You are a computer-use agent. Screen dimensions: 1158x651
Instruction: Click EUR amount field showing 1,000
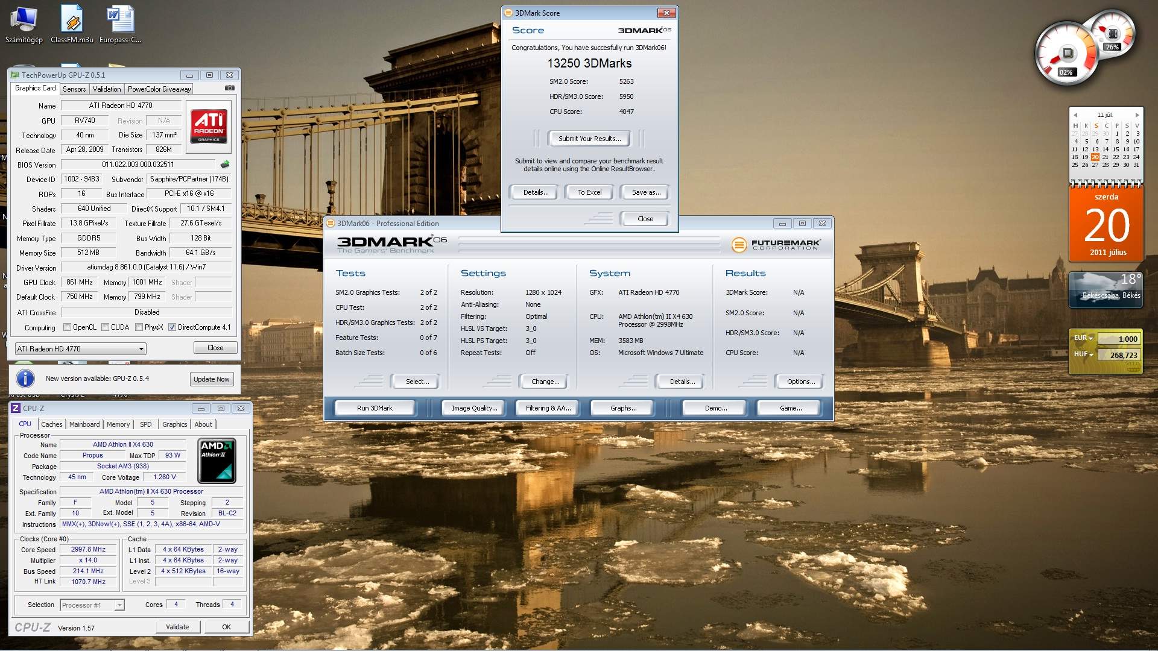1119,339
